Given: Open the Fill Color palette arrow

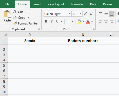Looking at the screenshot, I should (x=84, y=22).
